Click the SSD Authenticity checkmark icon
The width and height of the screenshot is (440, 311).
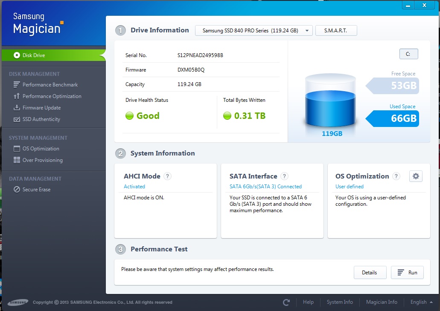pos(17,119)
